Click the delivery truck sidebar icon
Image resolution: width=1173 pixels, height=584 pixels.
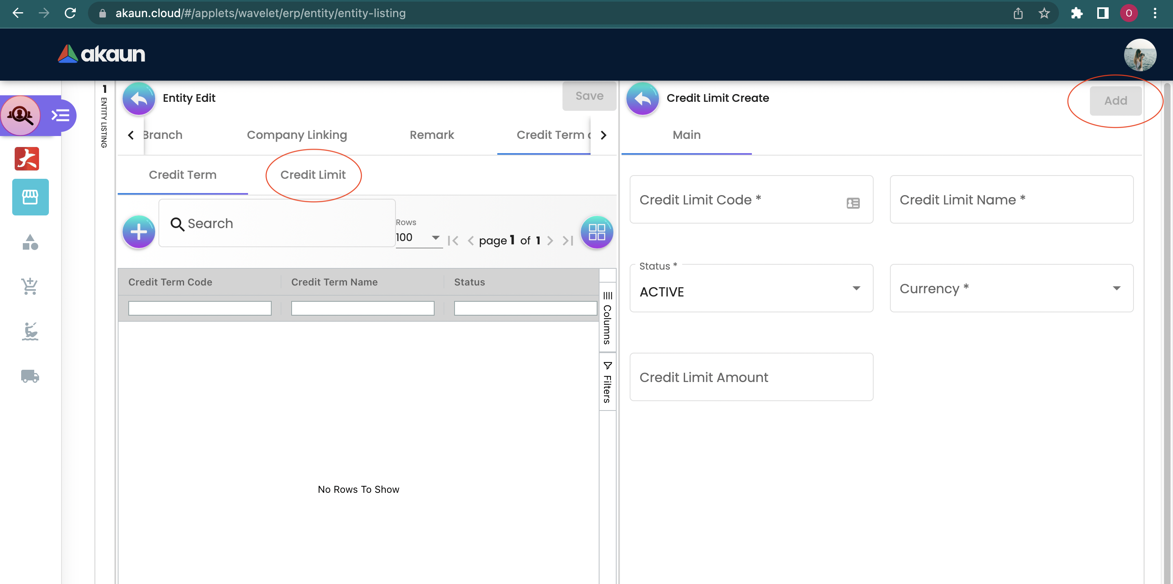(x=30, y=376)
